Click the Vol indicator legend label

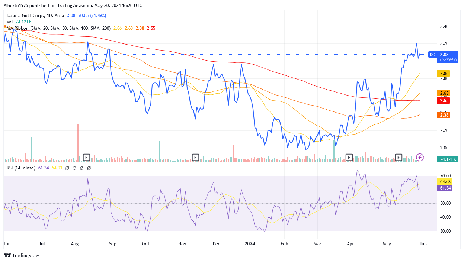[x=10, y=22]
